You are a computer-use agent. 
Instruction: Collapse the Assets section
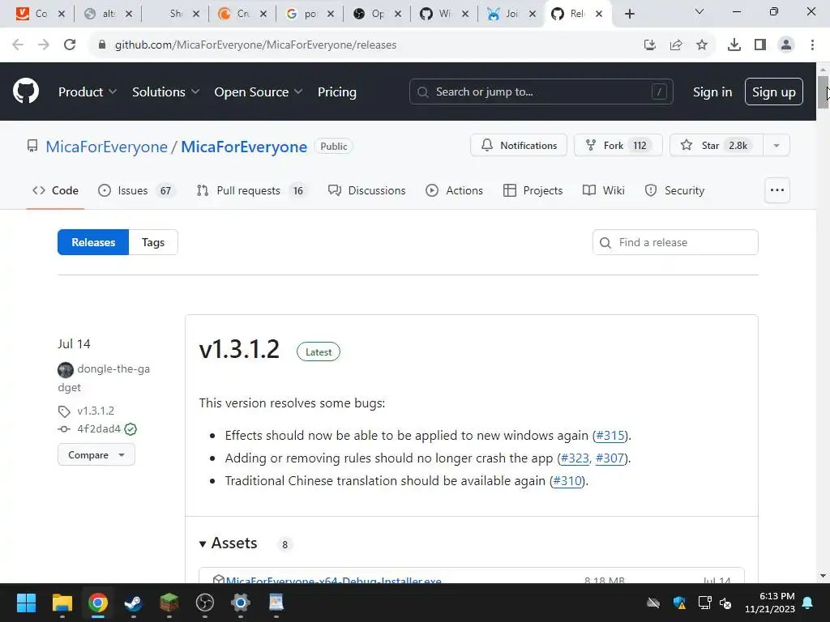coord(228,543)
